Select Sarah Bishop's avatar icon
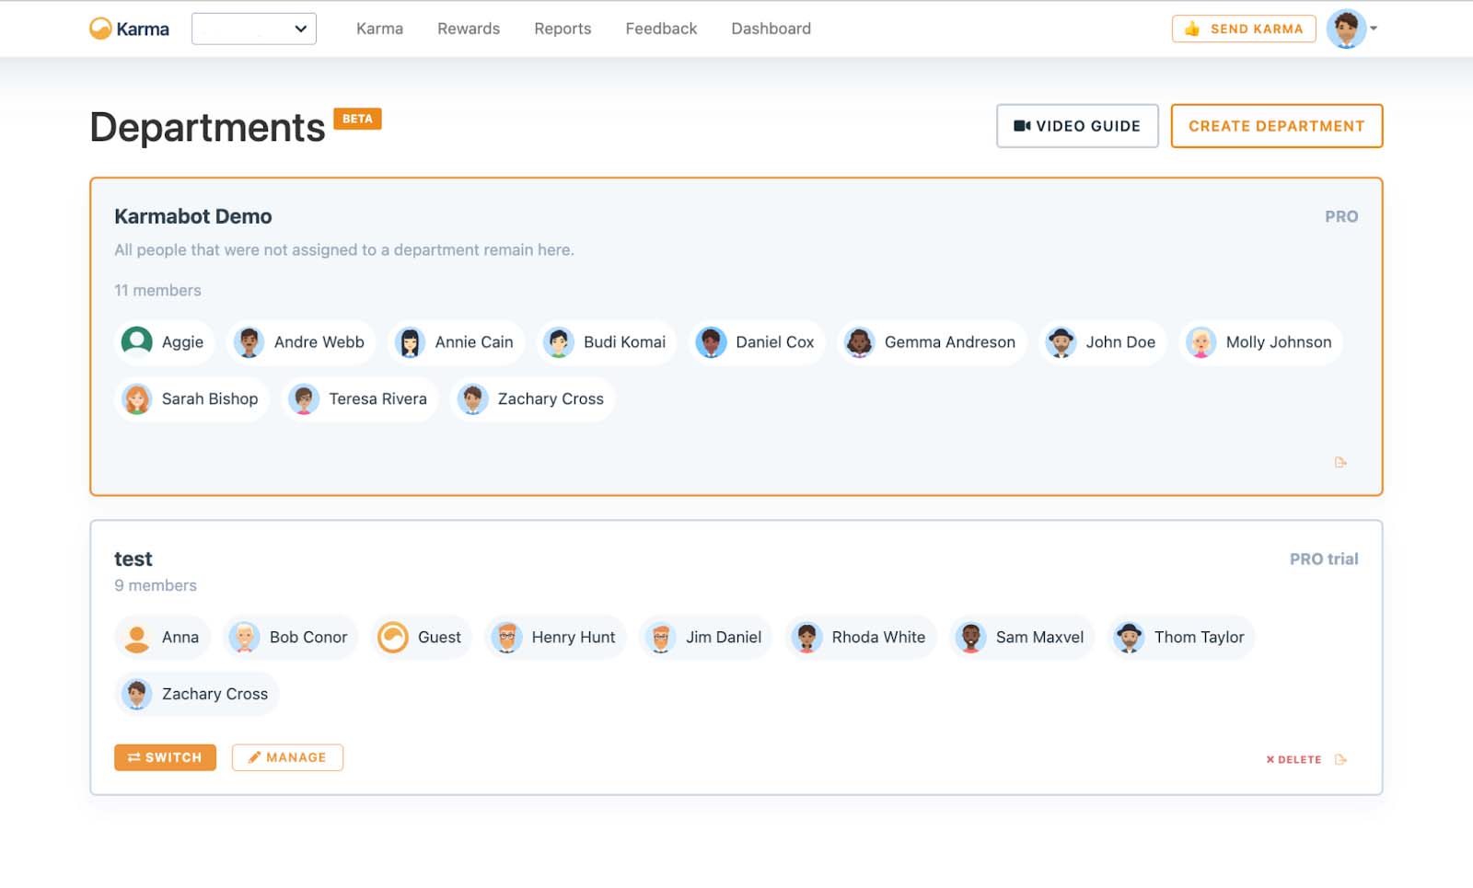The image size is (1473, 888). (x=137, y=399)
